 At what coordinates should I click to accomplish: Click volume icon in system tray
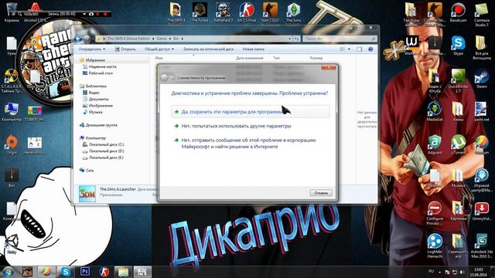tap(463, 272)
